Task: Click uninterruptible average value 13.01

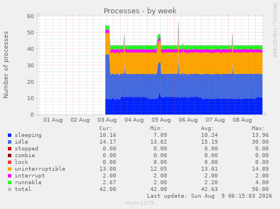Action: pos(210,169)
